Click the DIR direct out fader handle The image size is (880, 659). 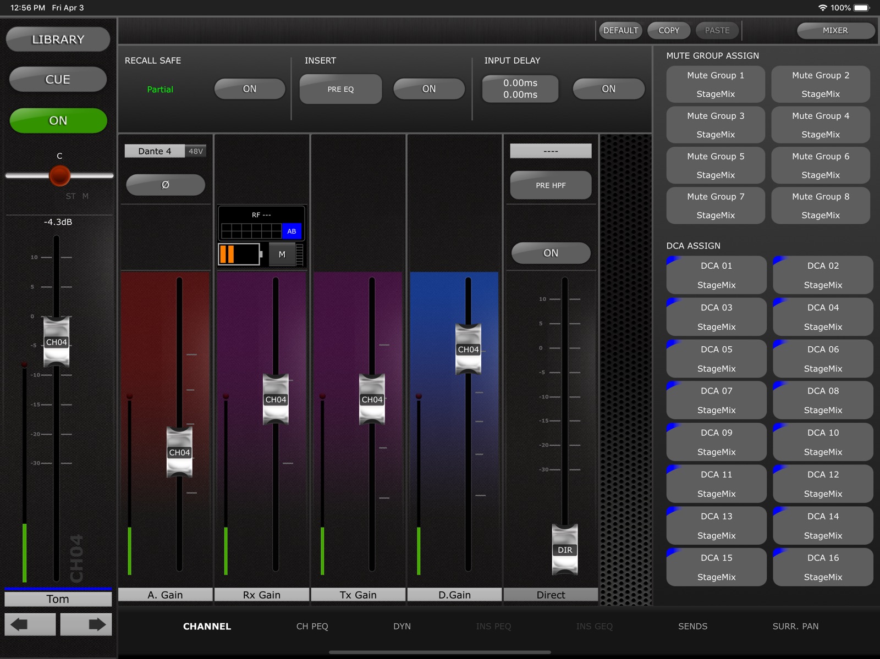coord(565,550)
